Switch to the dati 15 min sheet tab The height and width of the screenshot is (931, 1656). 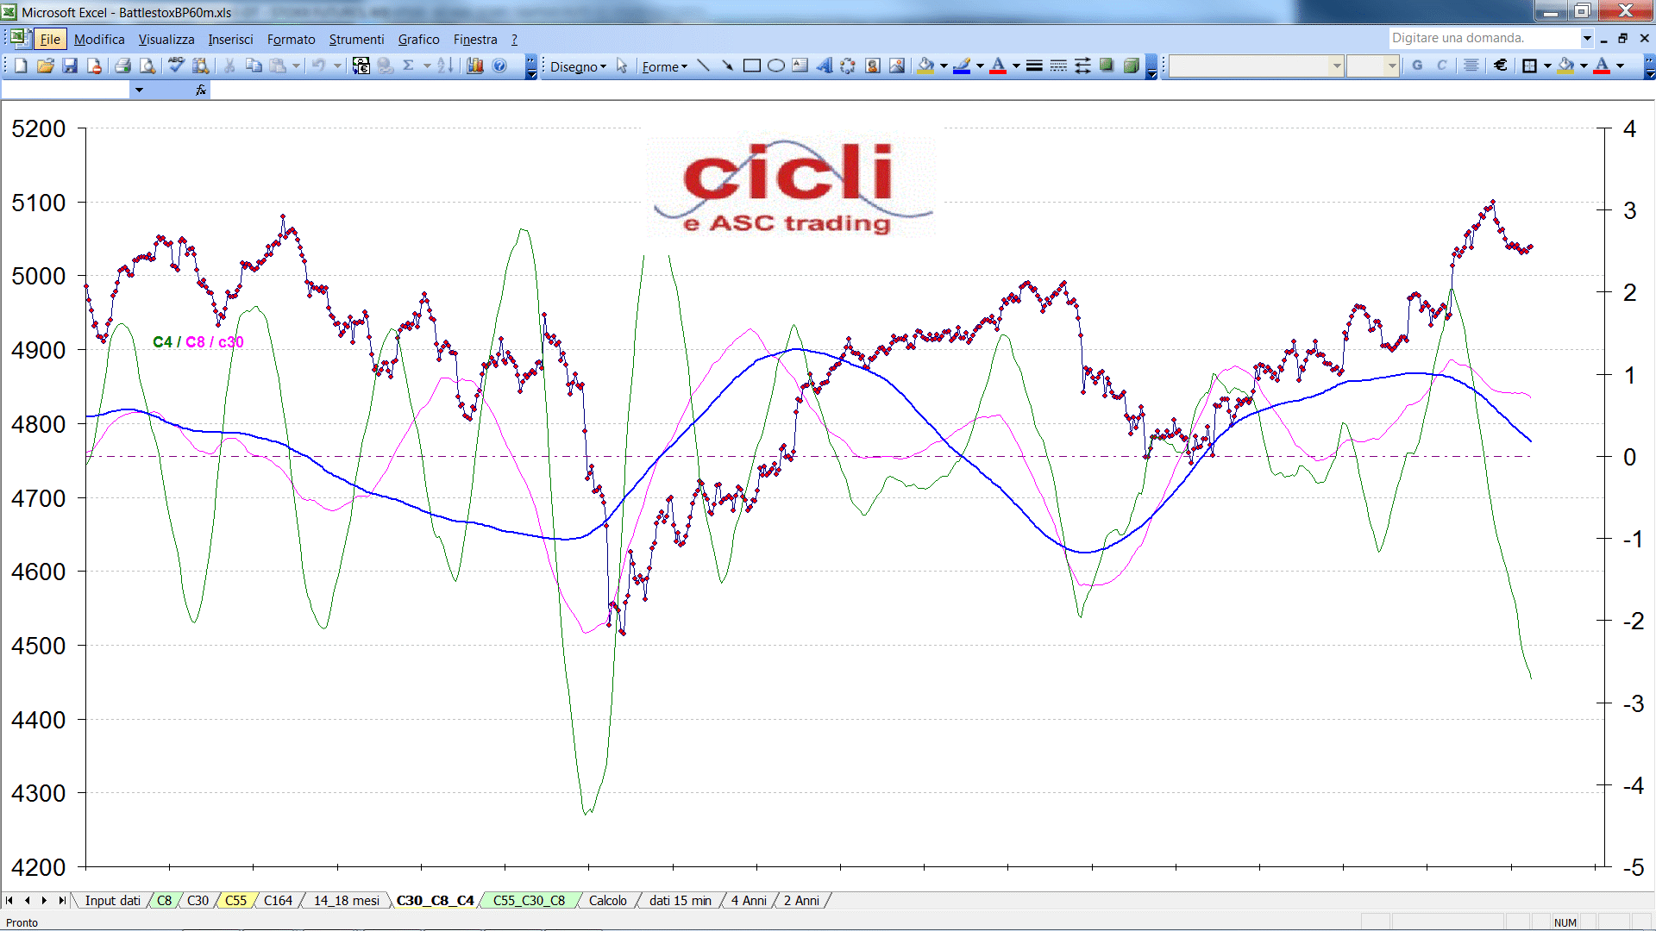[x=680, y=900]
